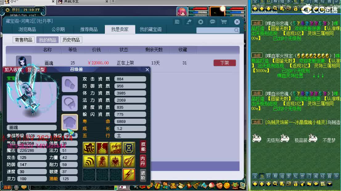This screenshot has height=191, width=341.
Task: Select the red lightning advancement skill icon
Action: coord(129,174)
